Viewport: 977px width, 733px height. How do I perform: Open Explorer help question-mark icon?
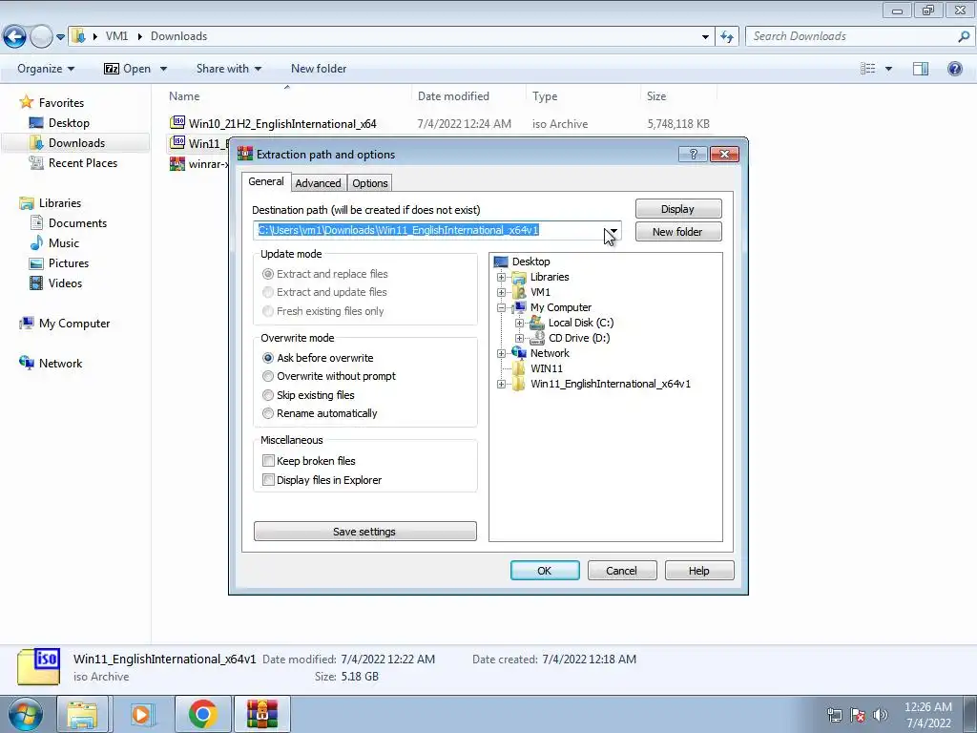(954, 69)
